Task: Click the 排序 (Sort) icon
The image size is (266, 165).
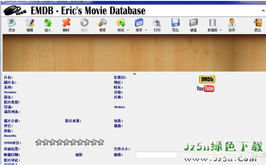Action: 139,23
